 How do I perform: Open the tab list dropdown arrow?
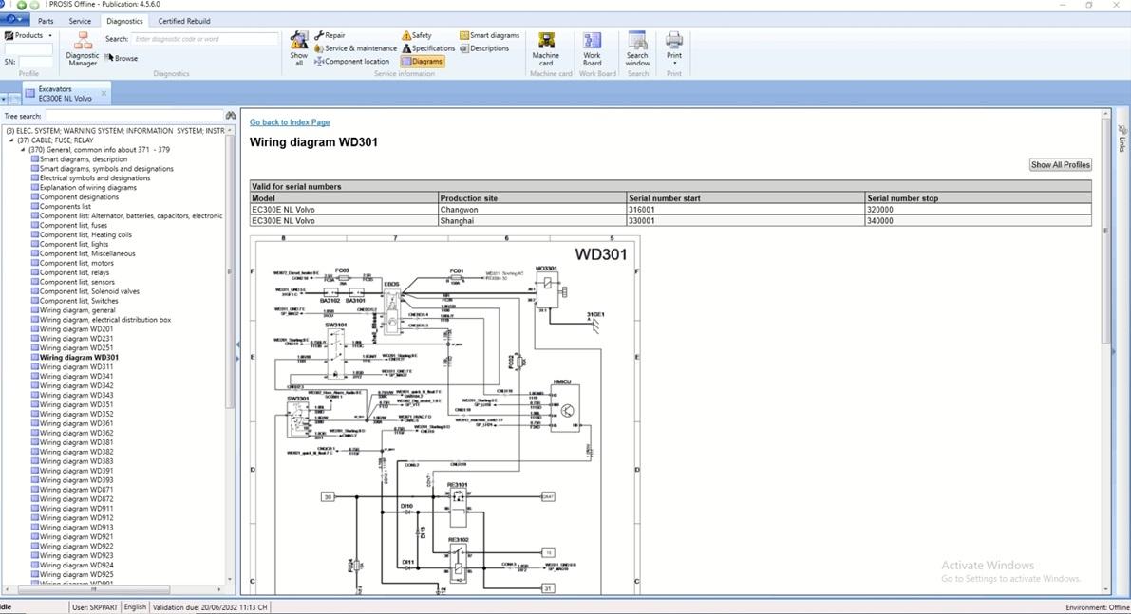coord(4,98)
